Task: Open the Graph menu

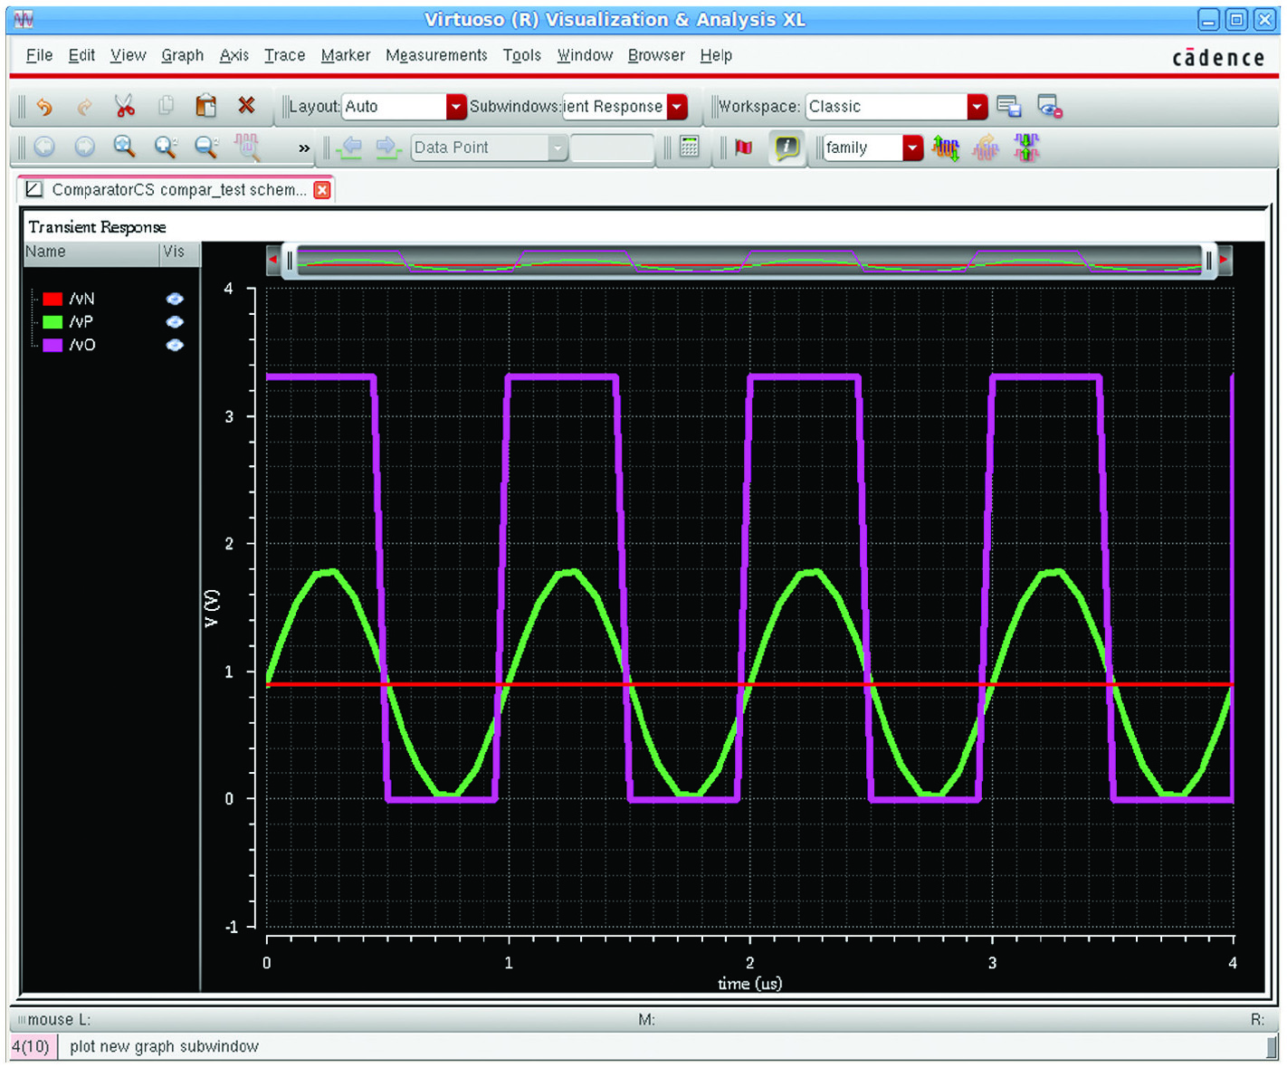Action: tap(182, 55)
